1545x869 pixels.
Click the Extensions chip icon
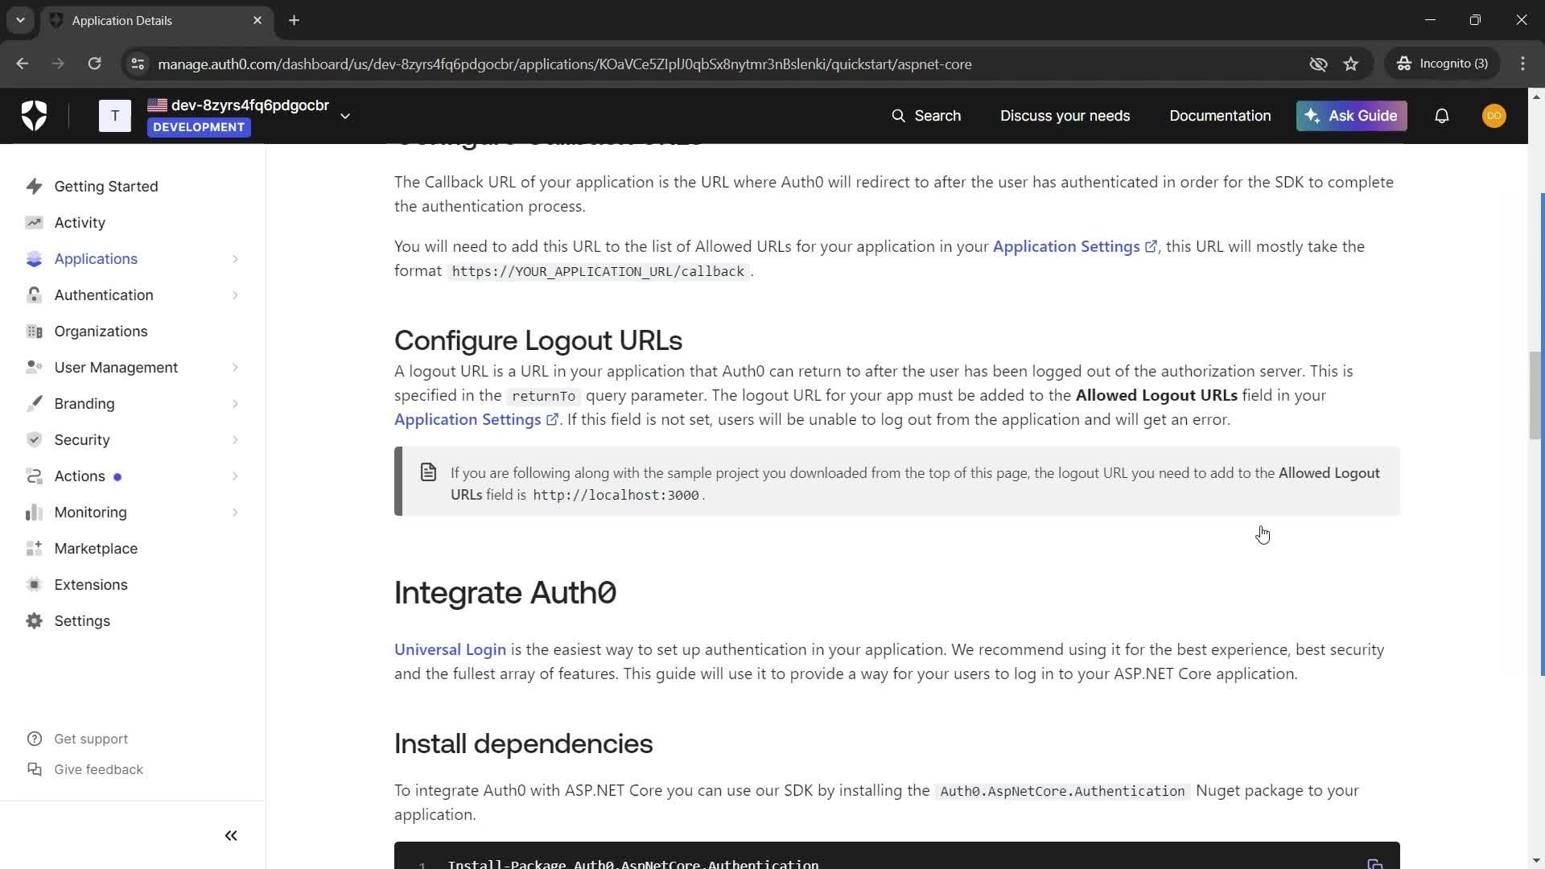[x=34, y=584]
